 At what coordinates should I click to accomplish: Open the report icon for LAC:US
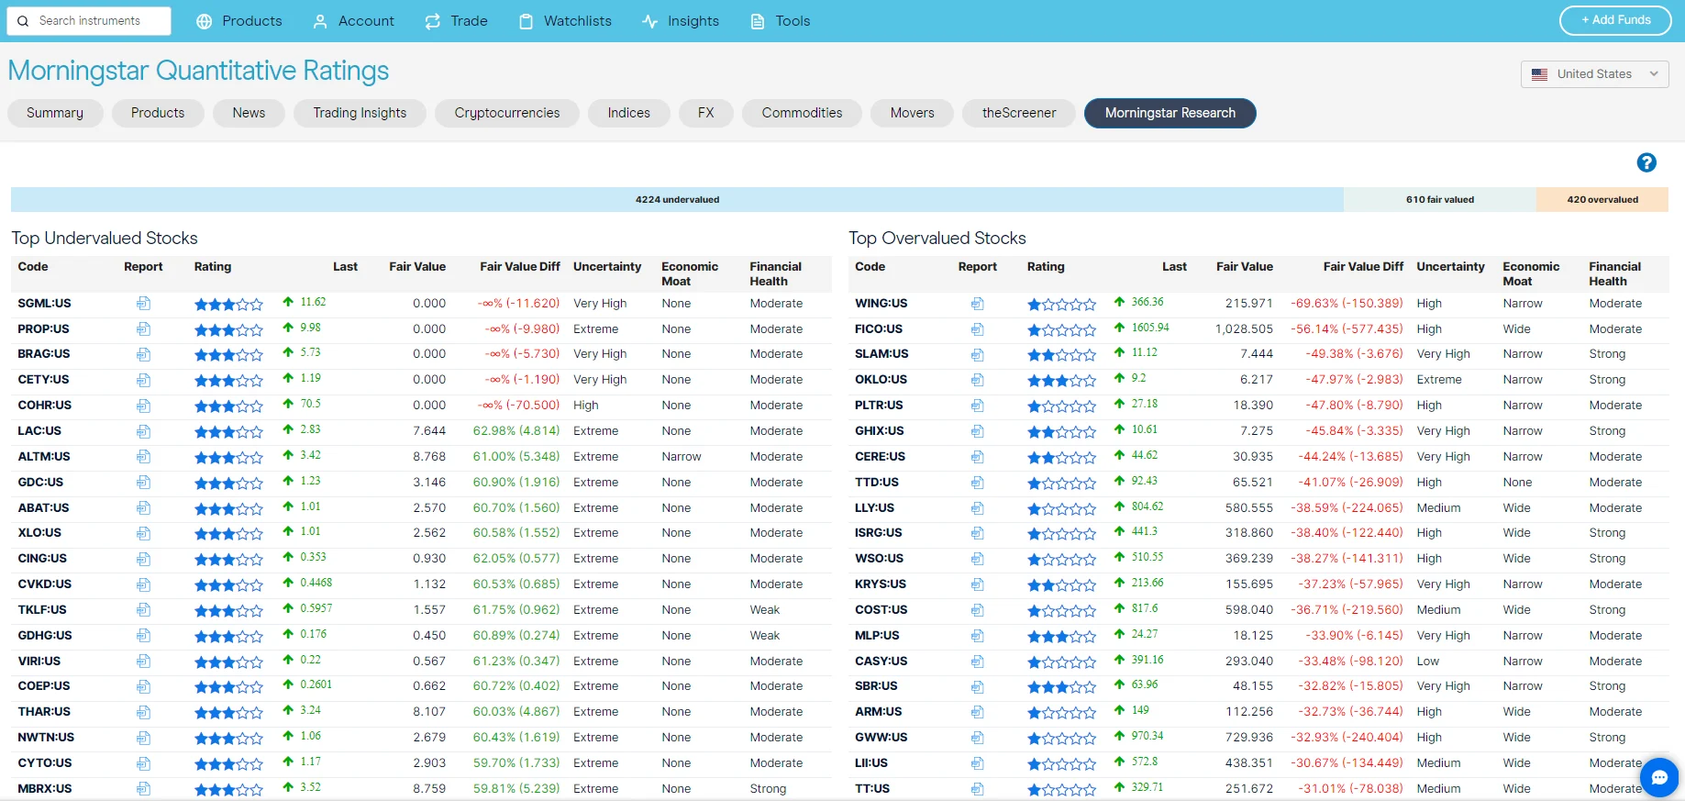click(x=143, y=431)
